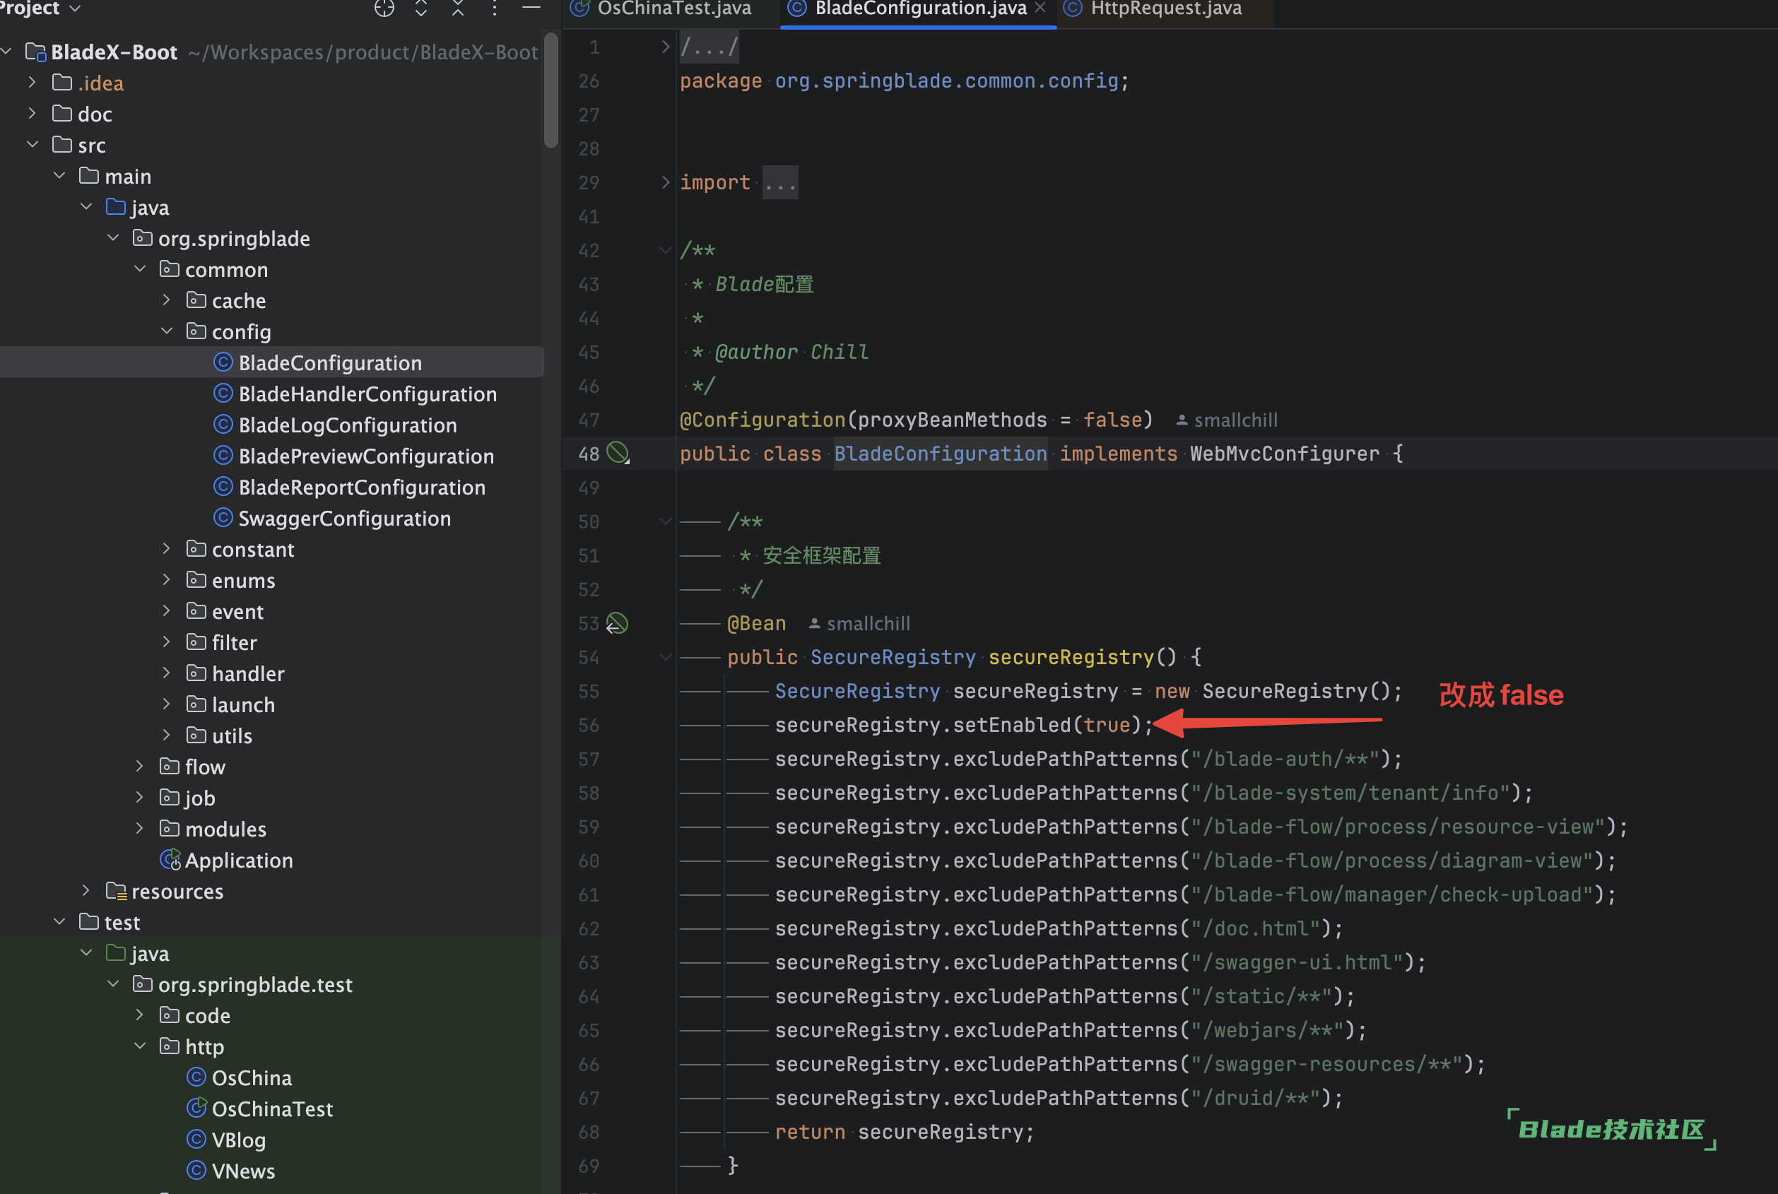Click the locate-in-project crosshair icon
1778x1194 pixels.
click(x=384, y=8)
